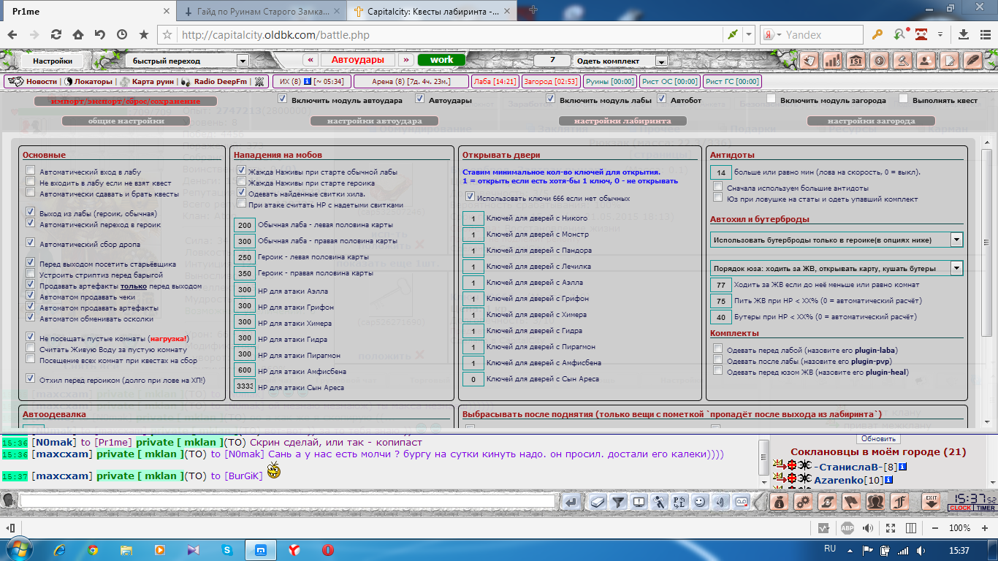Toggle 'Автоматический вход в лабу' checkbox
Viewport: 998px width, 561px height.
pos(30,171)
